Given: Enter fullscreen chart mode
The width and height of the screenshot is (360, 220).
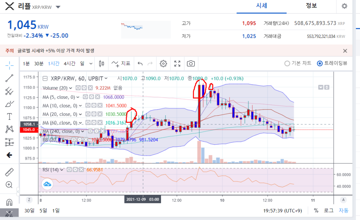Looking at the screenshot, I should (x=177, y=64).
